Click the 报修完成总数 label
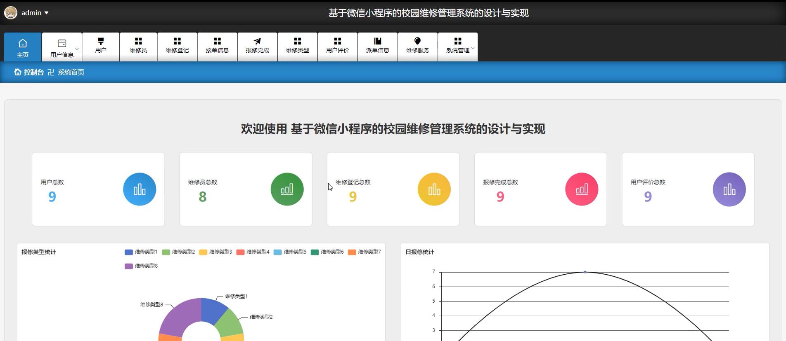The height and width of the screenshot is (341, 786). point(500,182)
